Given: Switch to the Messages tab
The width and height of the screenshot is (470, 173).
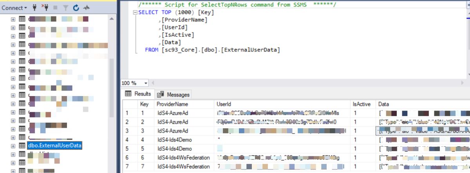Looking at the screenshot, I should tap(173, 95).
